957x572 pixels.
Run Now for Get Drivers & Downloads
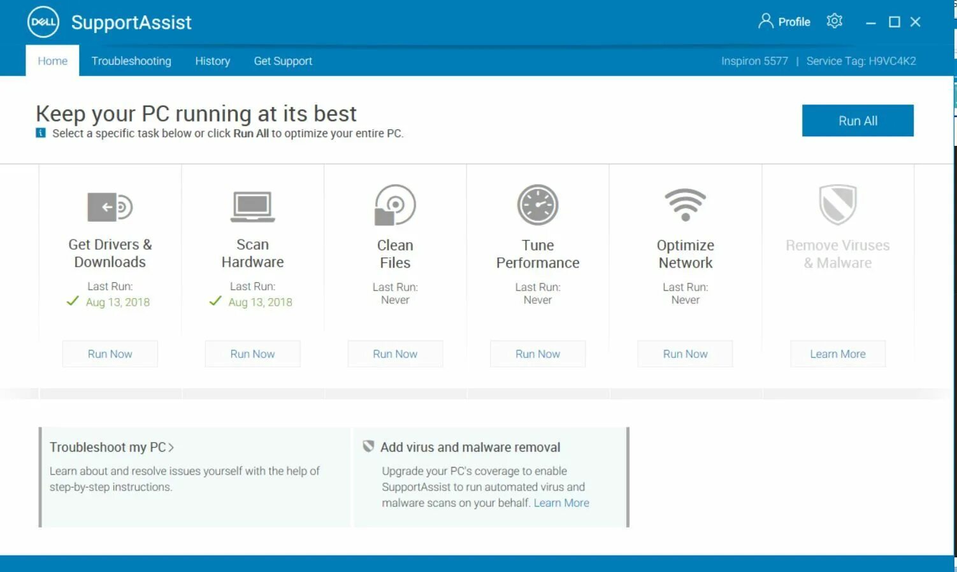point(110,354)
